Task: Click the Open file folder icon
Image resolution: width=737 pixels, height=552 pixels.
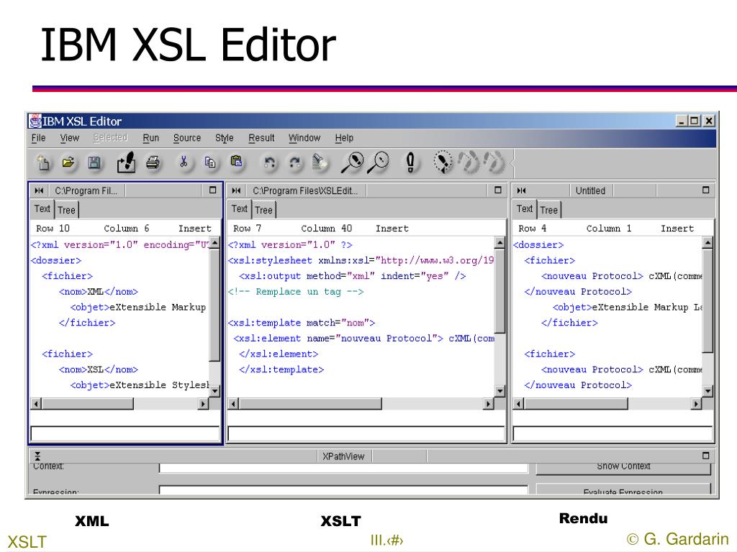Action: pyautogui.click(x=68, y=163)
